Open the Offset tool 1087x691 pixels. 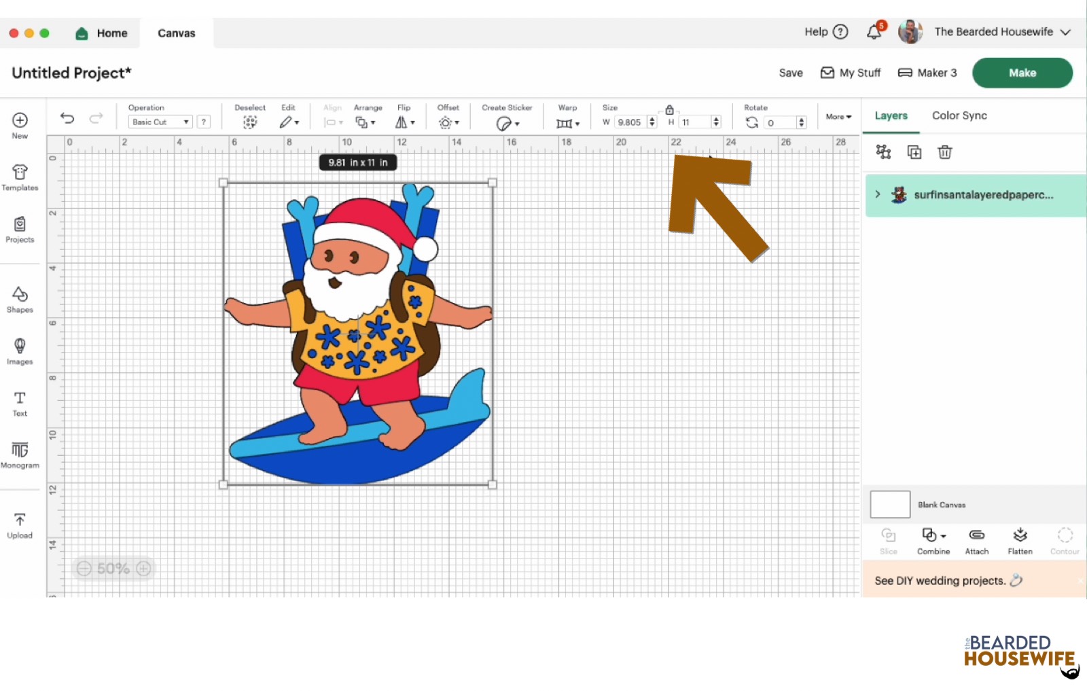(x=448, y=122)
